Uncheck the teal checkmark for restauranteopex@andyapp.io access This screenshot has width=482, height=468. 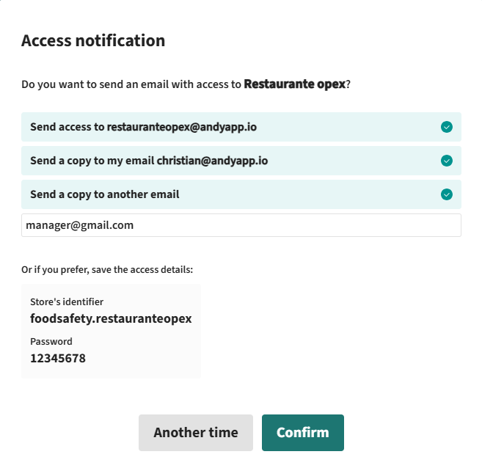tap(446, 127)
